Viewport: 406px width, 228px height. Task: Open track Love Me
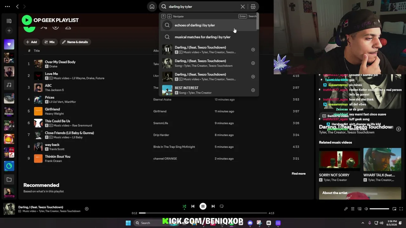tap(51, 74)
